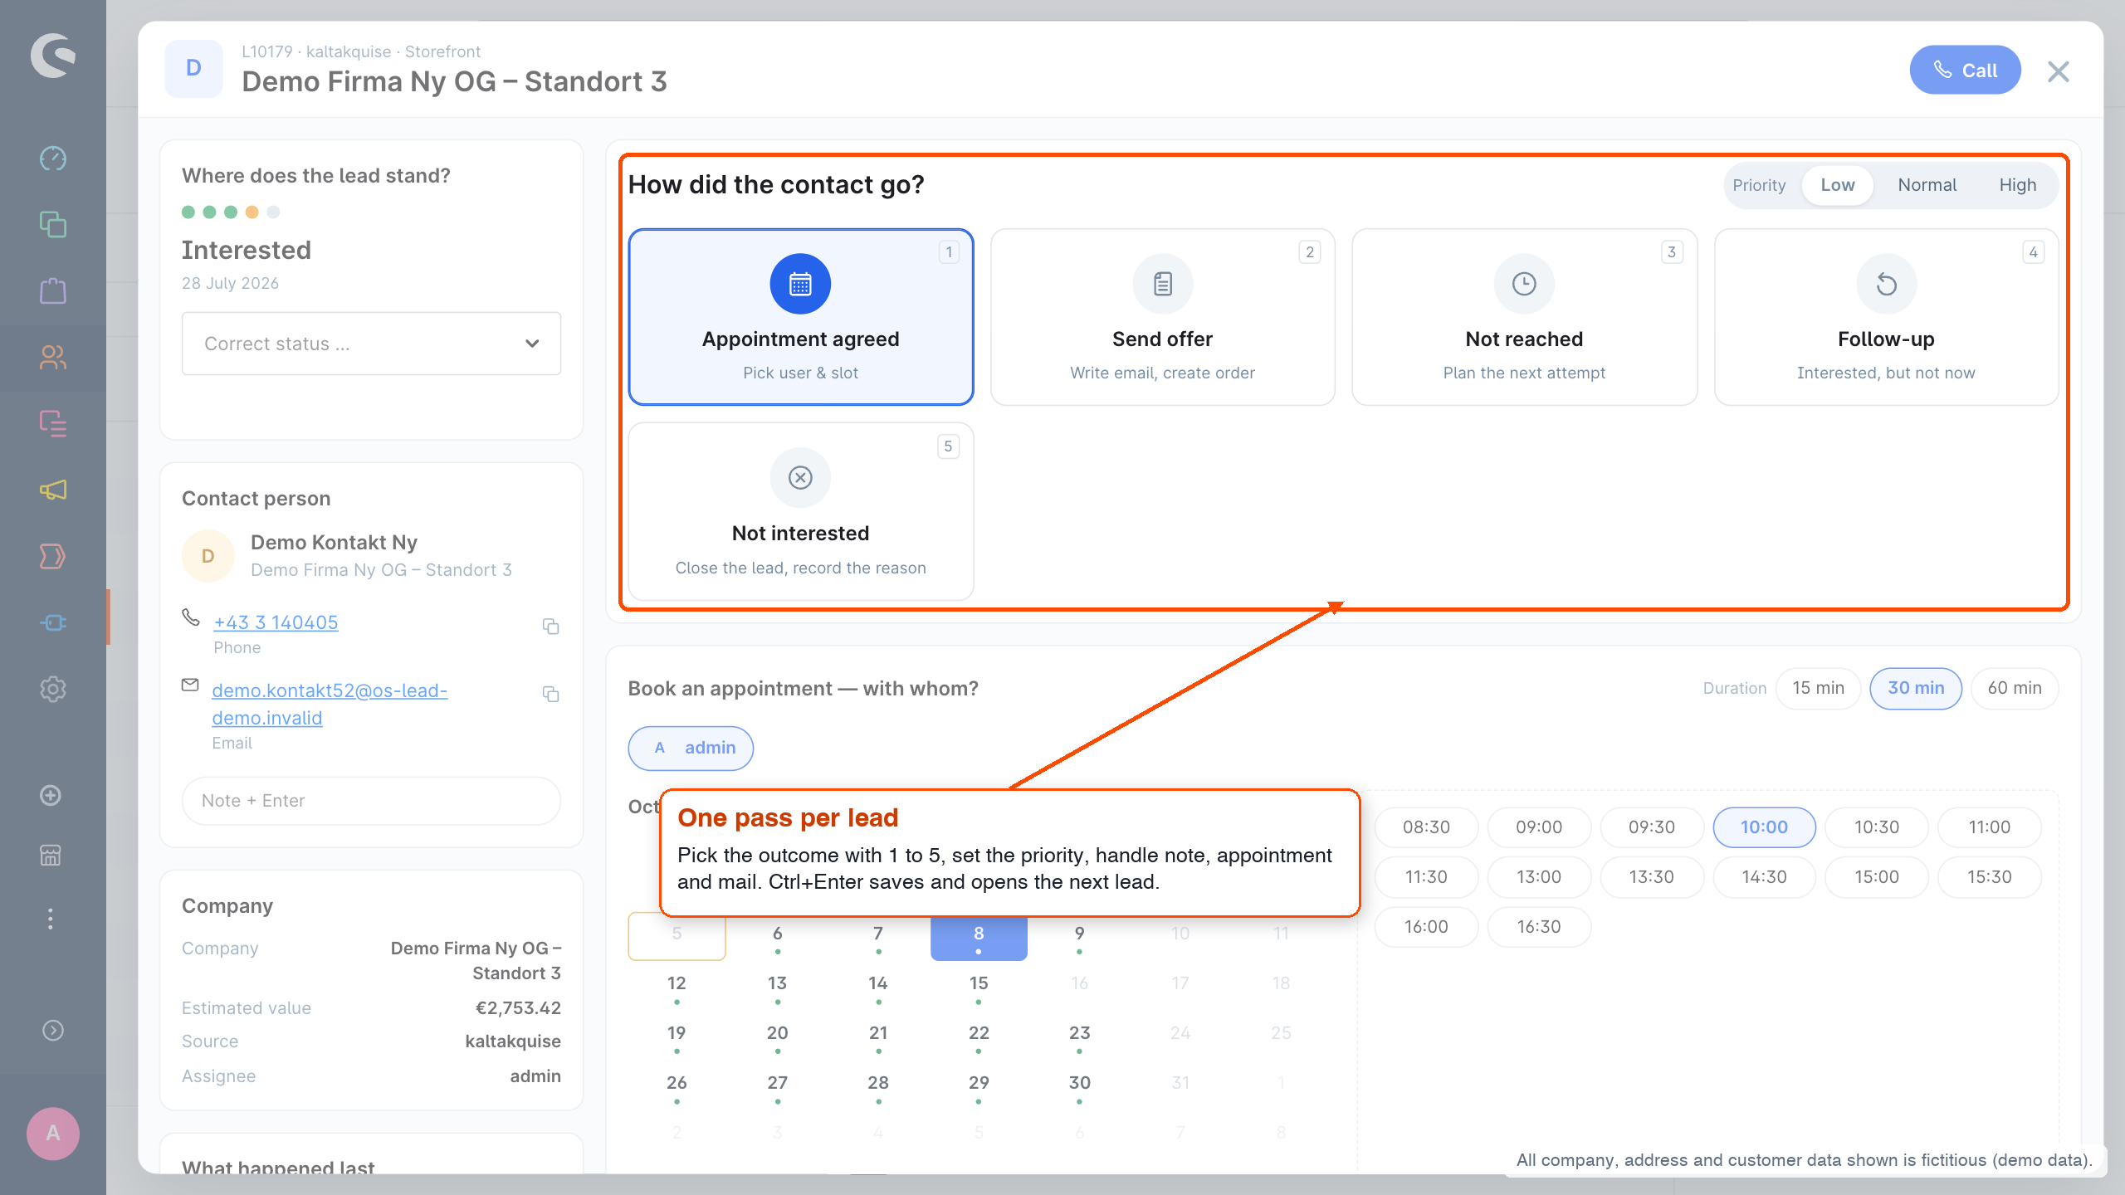Select day 15 in the calendar
Viewport: 2125px width, 1195px height.
(x=979, y=986)
